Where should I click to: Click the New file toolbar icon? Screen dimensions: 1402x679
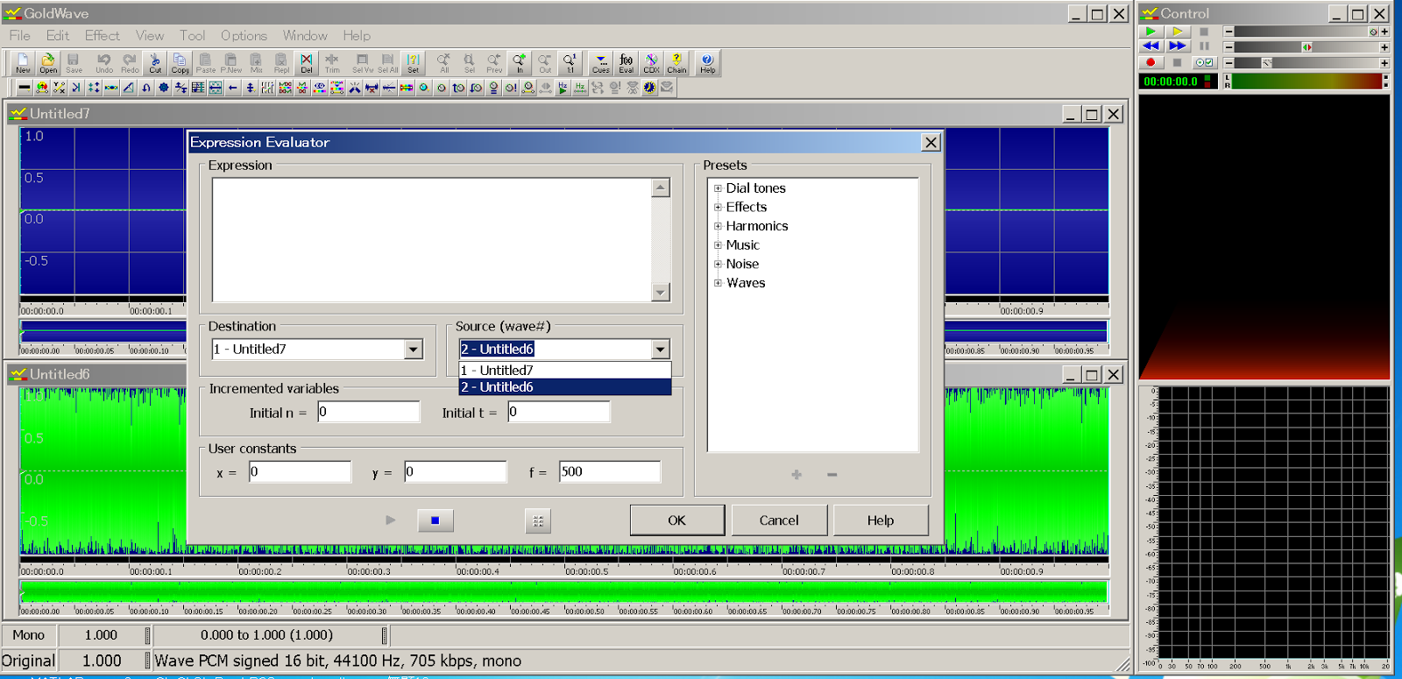(x=23, y=63)
